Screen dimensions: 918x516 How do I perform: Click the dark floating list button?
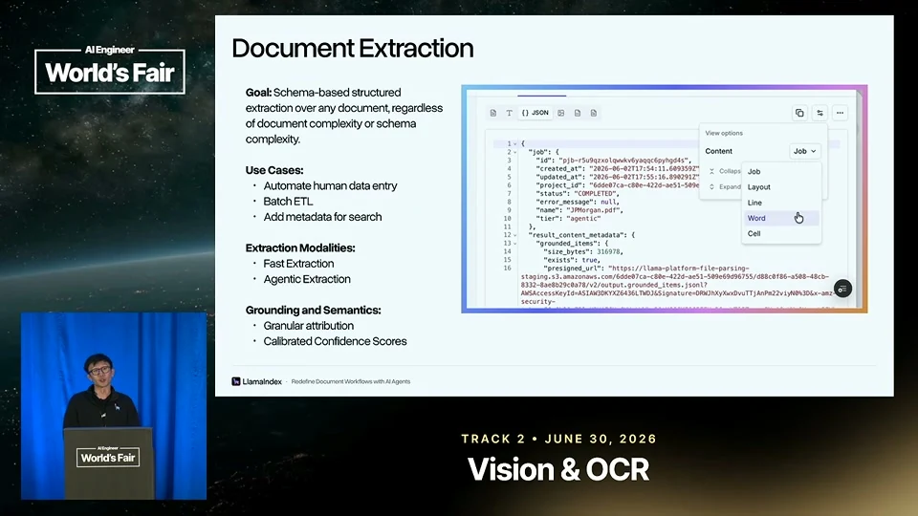(842, 289)
